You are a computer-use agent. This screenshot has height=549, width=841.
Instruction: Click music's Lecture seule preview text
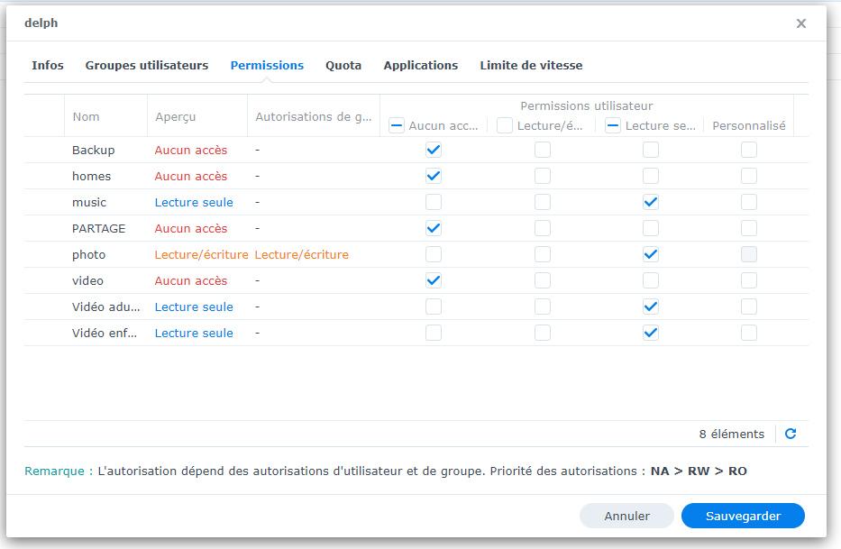194,202
